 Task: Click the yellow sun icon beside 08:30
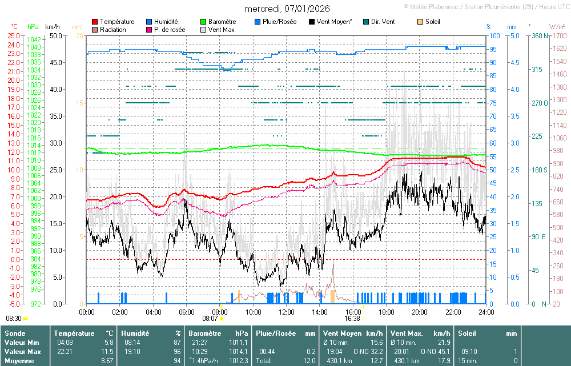tap(26, 319)
